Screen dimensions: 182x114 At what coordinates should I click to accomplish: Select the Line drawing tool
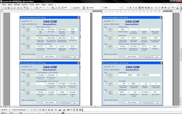pos(28,110)
